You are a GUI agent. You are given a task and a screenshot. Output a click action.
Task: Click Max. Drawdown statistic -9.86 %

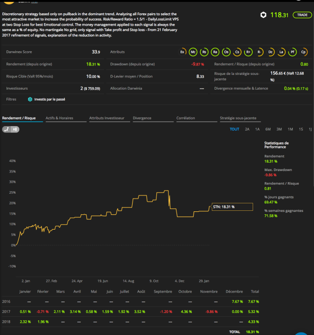click(x=271, y=175)
